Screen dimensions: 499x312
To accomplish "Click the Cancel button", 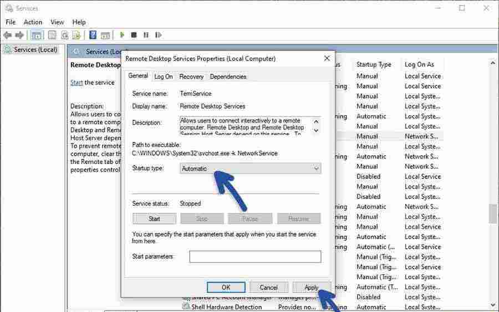I will tap(269, 287).
